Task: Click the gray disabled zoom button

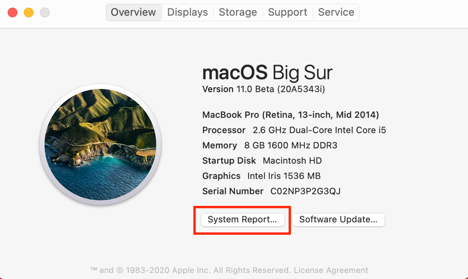Action: tap(44, 13)
